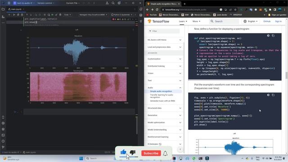
Task: Copy the plot_spectrogram code block
Action: tap(273, 36)
